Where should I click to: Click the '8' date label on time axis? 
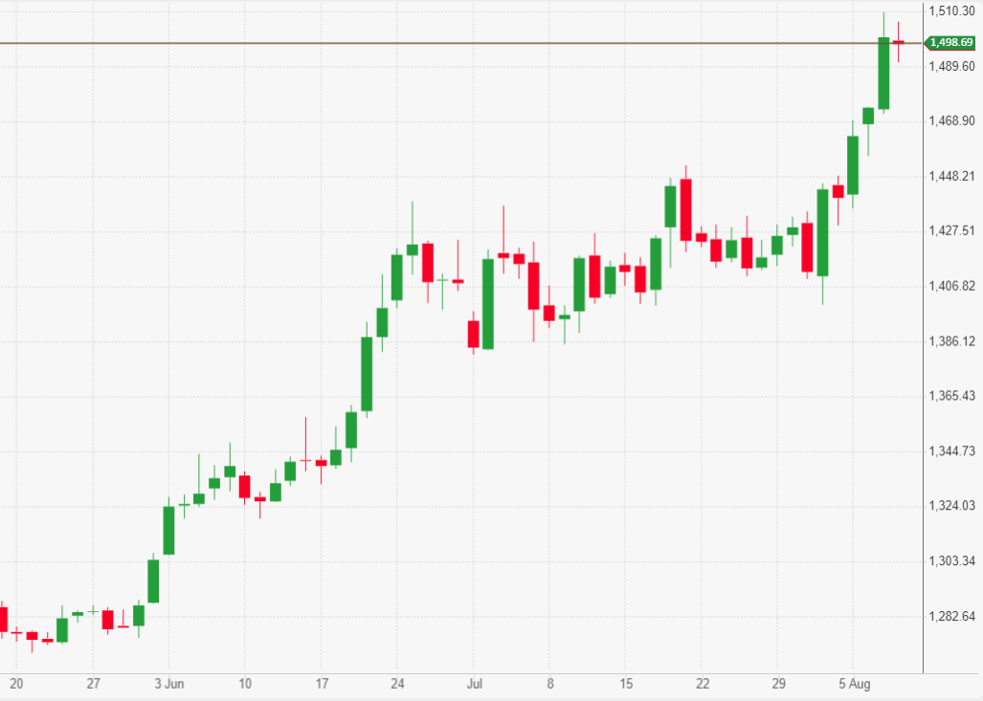pyautogui.click(x=549, y=684)
